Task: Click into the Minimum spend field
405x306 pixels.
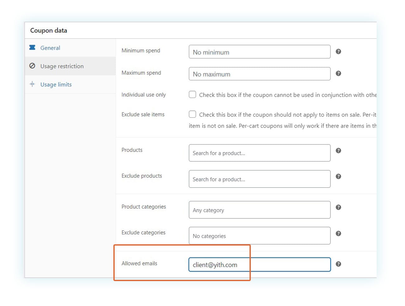Action: pos(259,52)
